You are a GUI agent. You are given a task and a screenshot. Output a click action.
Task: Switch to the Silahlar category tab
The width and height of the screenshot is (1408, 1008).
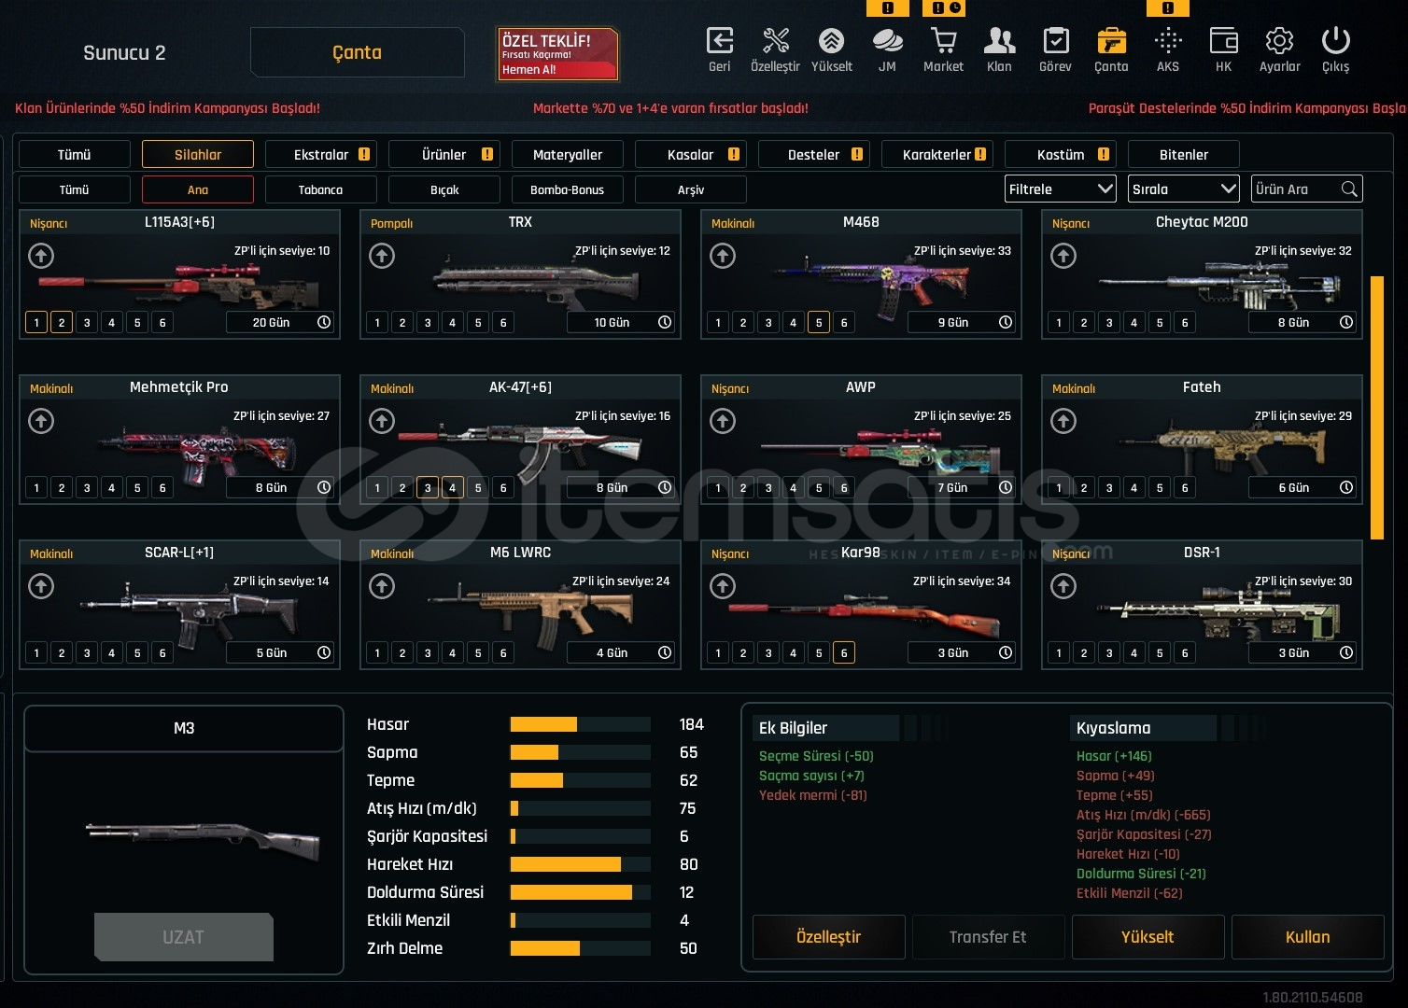pos(198,155)
